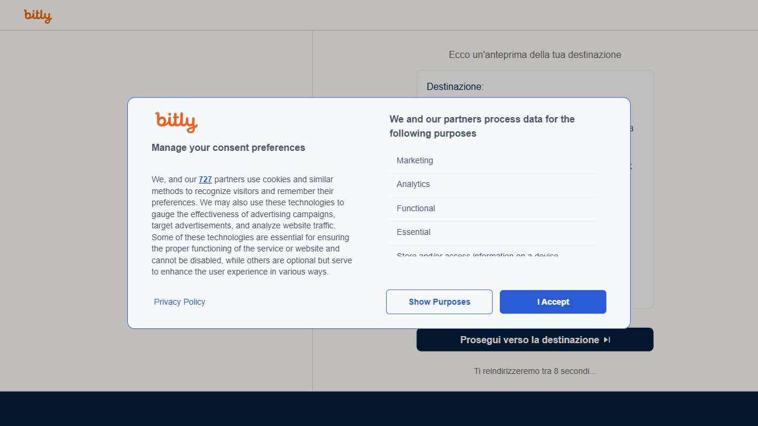Select the Functional purpose item
Image resolution: width=758 pixels, height=426 pixels.
coord(416,208)
